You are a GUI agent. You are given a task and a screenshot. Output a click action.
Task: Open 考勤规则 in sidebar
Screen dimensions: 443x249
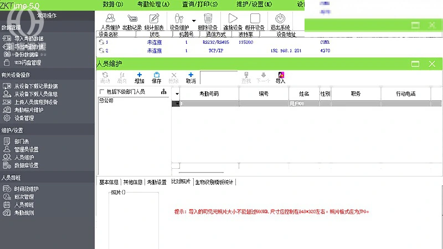pyautogui.click(x=24, y=212)
